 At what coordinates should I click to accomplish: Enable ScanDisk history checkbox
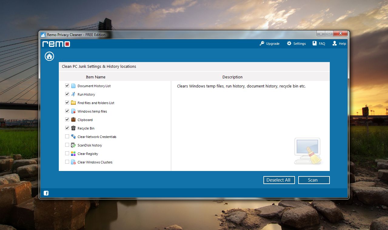(x=67, y=145)
